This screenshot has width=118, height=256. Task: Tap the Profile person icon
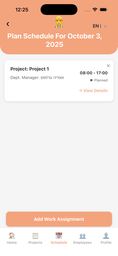pyautogui.click(x=106, y=236)
